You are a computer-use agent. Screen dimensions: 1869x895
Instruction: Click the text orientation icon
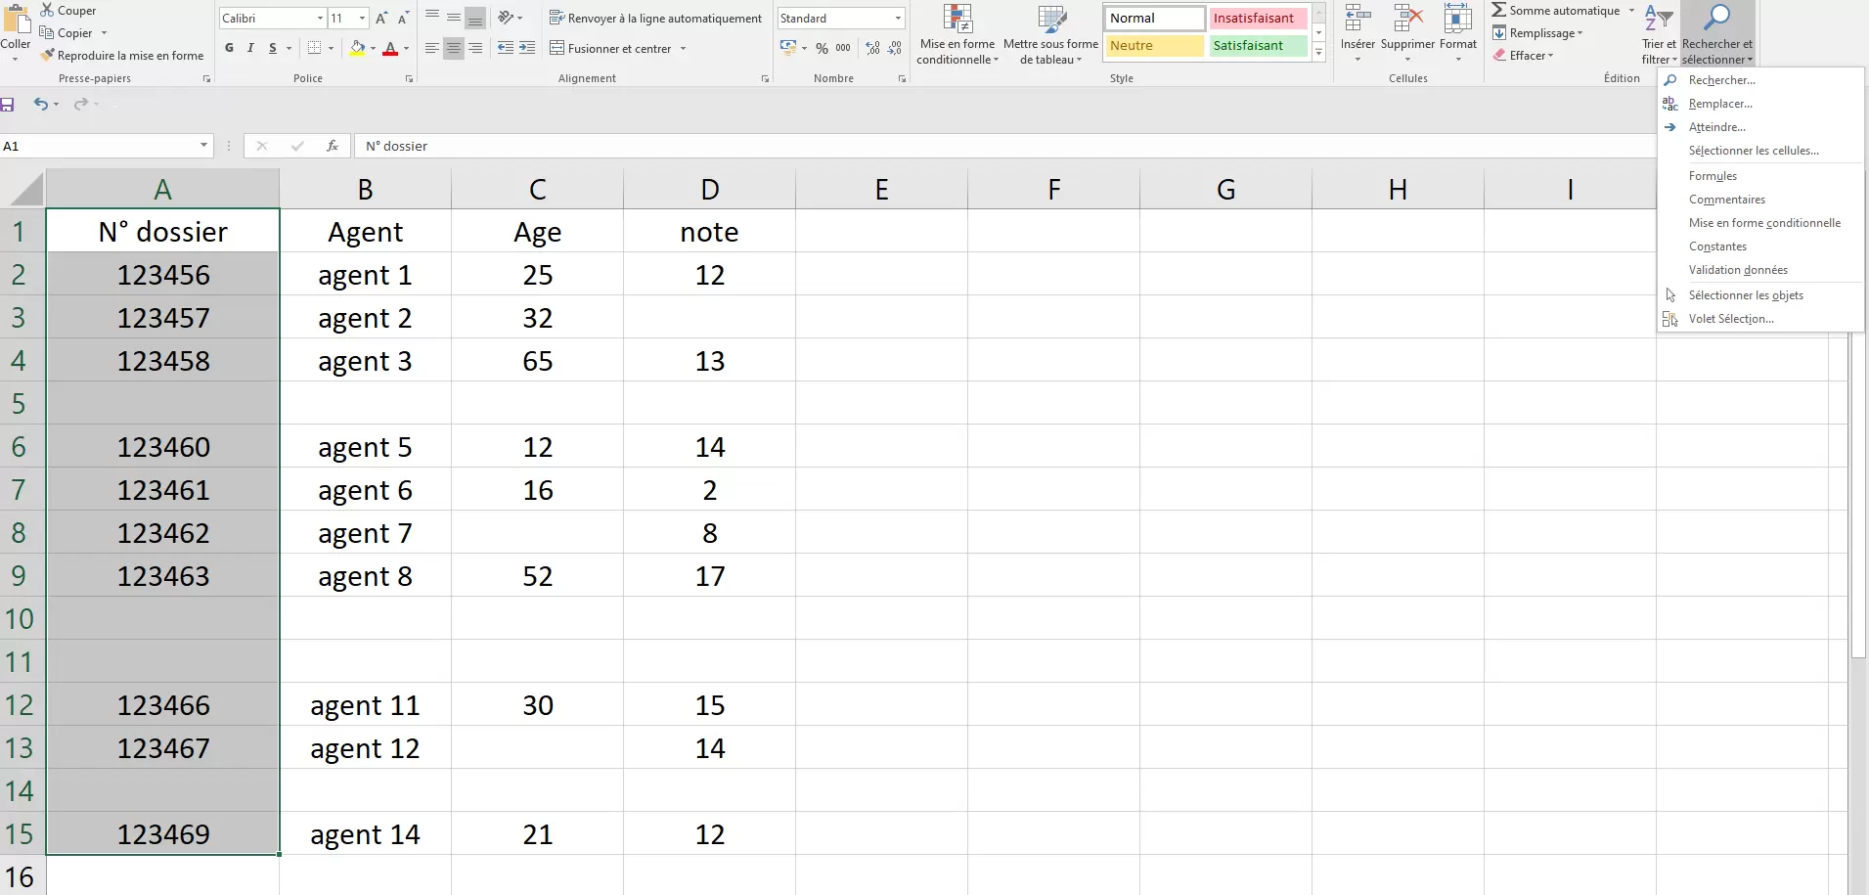(506, 18)
